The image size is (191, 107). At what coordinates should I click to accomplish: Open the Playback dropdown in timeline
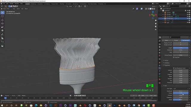tap(8, 96)
